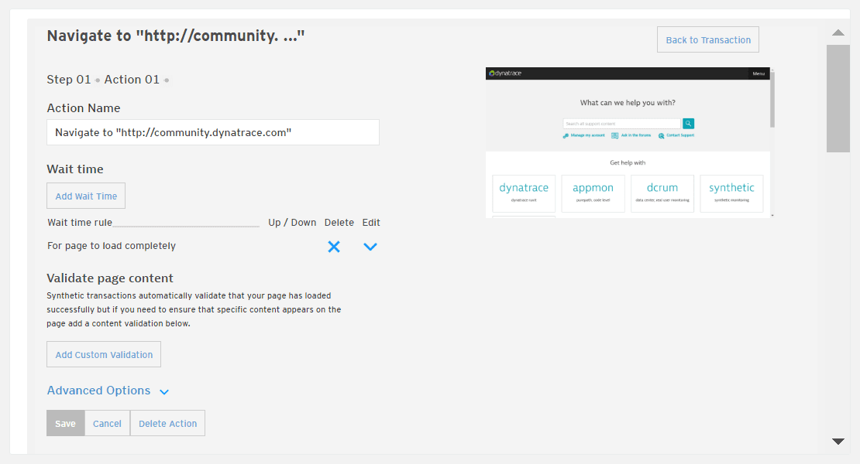
Task: Click scroll up arrow on page scrollbar
Action: (x=838, y=32)
